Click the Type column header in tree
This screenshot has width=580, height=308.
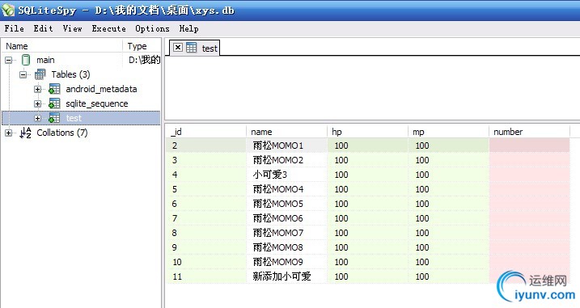142,46
